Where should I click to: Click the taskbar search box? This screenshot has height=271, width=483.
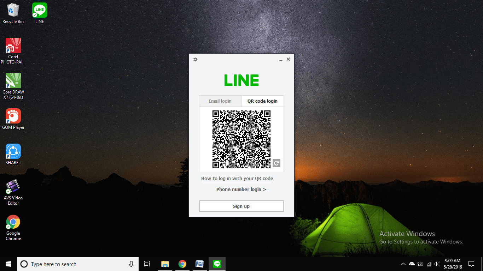coord(78,264)
